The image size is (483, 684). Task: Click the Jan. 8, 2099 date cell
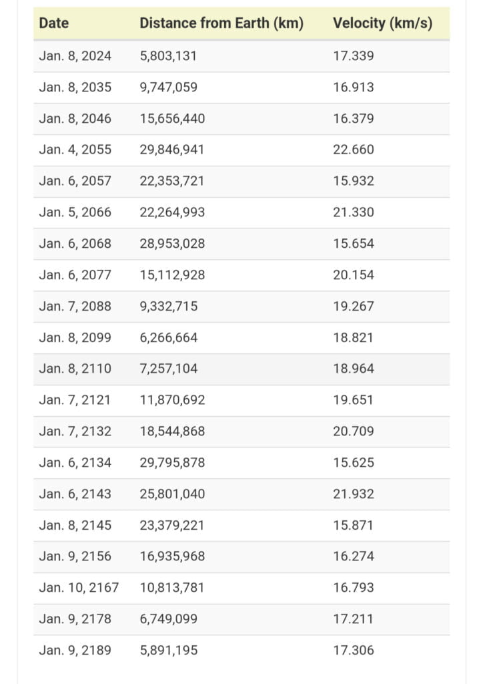(x=75, y=338)
